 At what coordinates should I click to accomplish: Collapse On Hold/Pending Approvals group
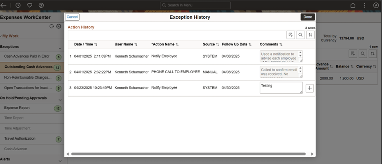[60, 100]
